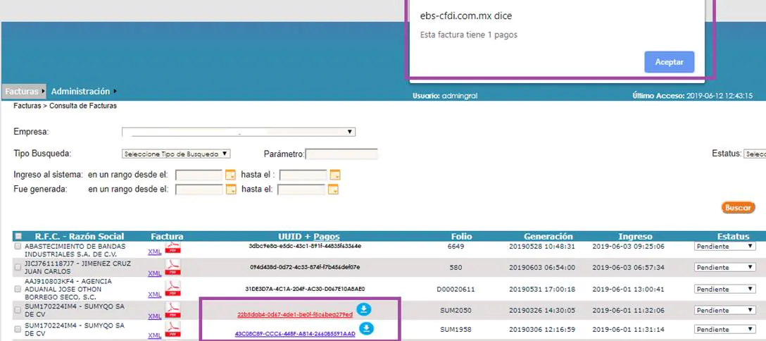Open PDF icon for folio D00020611

tap(173, 289)
